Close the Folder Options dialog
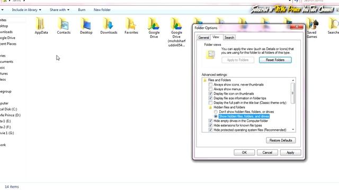The width and height of the screenshot is (339, 190). (x=297, y=27)
